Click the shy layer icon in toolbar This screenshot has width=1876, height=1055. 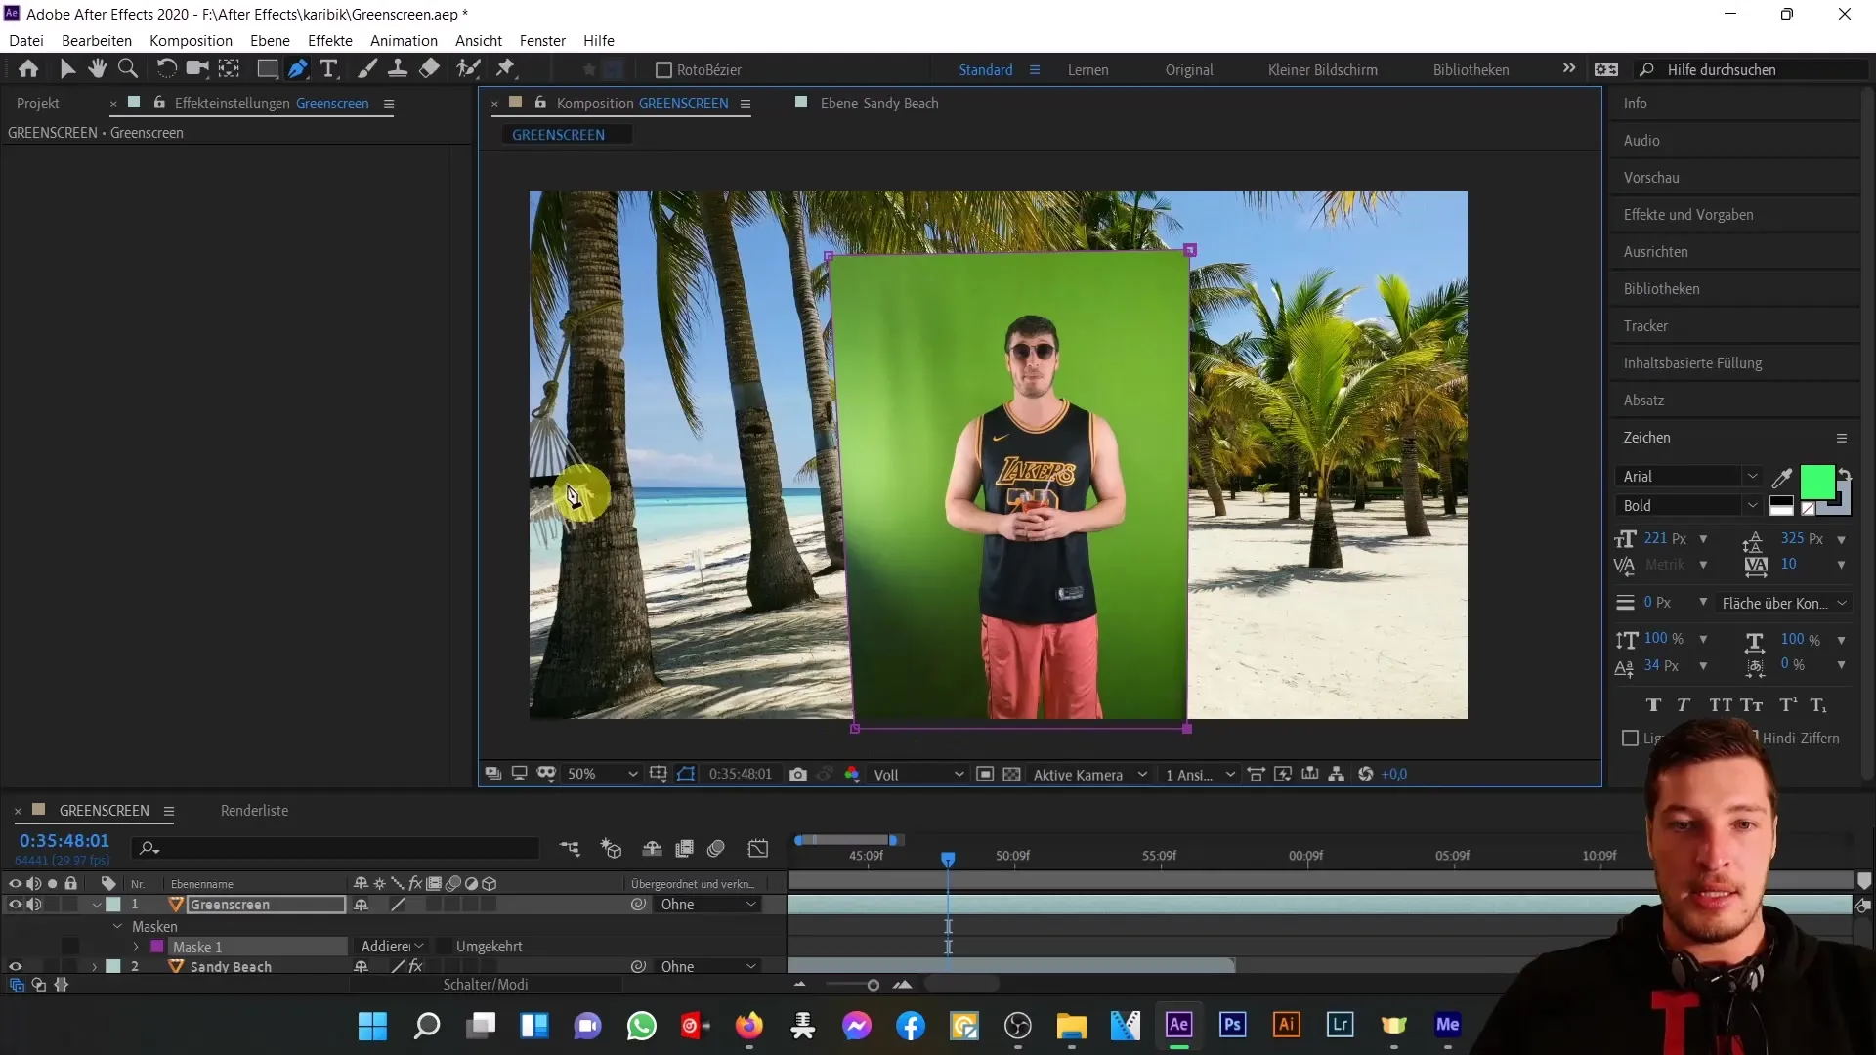tap(650, 848)
